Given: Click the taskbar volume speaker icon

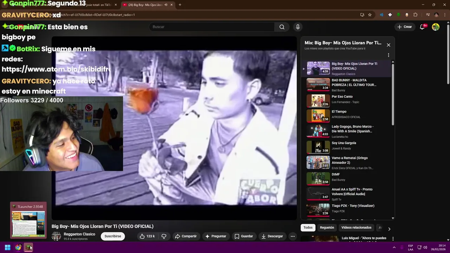Looking at the screenshot, I should 425,247.
